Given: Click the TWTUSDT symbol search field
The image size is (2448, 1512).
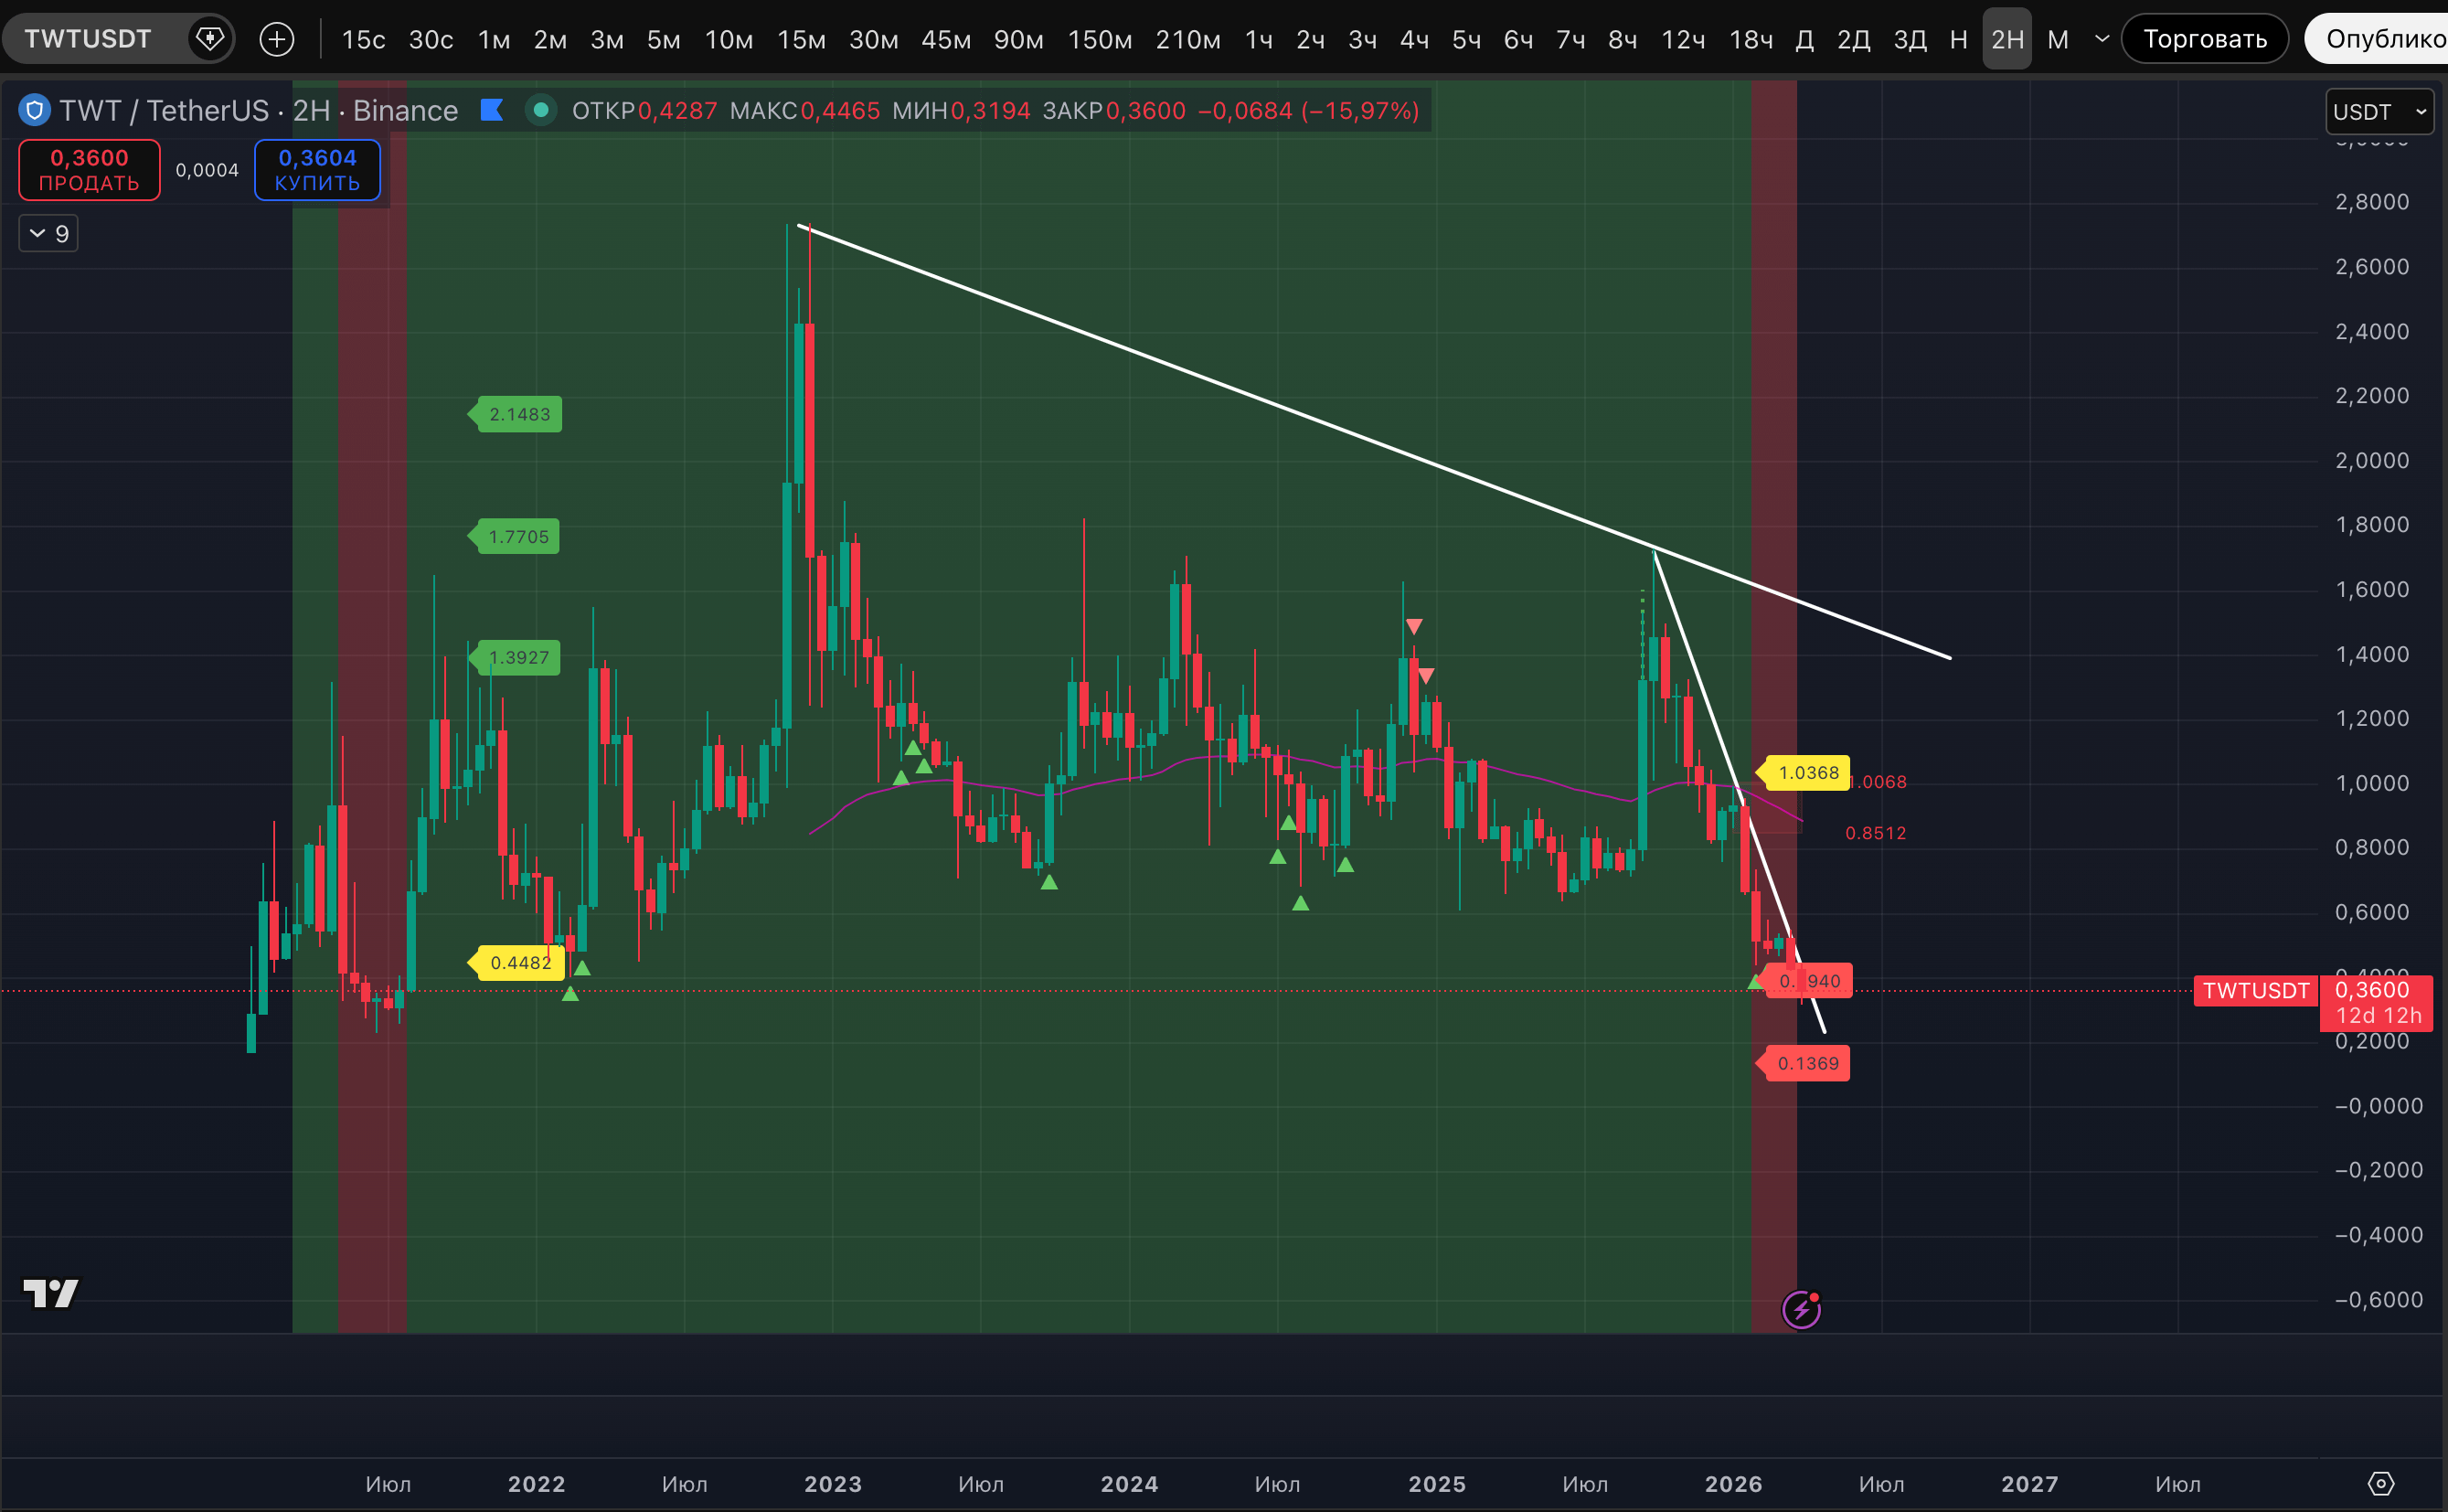Looking at the screenshot, I should tap(88, 39).
